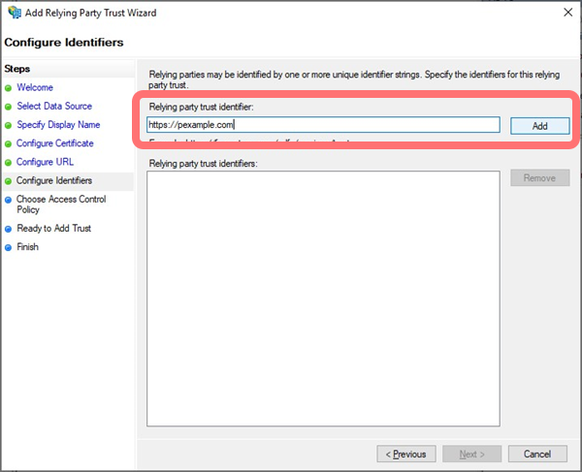Select the Configure Identifiers step
Screen dimensions: 582x472
click(54, 181)
